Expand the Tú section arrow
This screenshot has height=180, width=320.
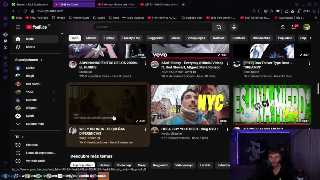(23, 137)
